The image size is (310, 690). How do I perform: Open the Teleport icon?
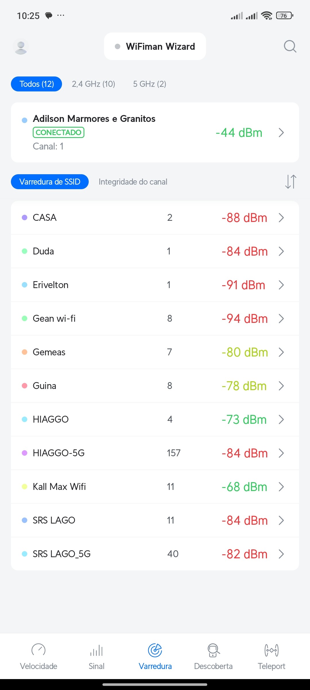271,650
